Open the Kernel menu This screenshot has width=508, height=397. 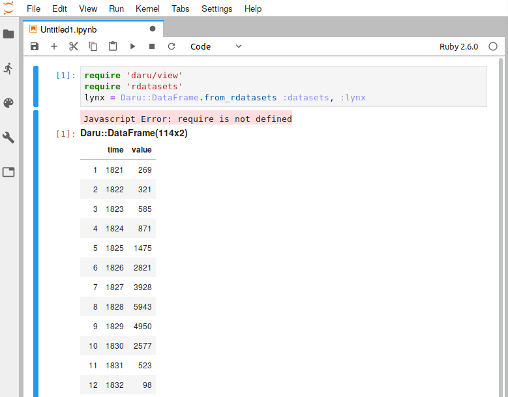pos(147,8)
